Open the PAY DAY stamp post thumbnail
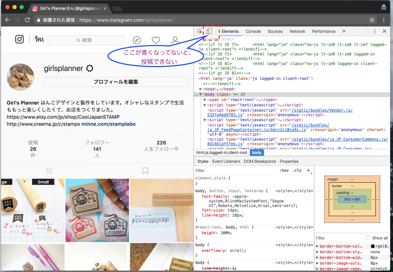Image resolution: width=393 pixels, height=272 pixels. pyautogui.click(x=32, y=210)
